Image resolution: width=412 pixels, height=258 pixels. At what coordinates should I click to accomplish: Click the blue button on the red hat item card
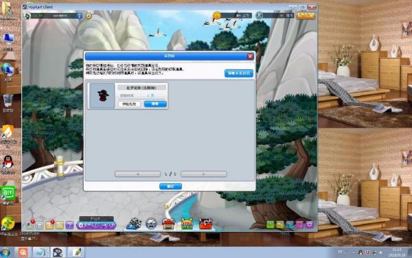pos(155,104)
